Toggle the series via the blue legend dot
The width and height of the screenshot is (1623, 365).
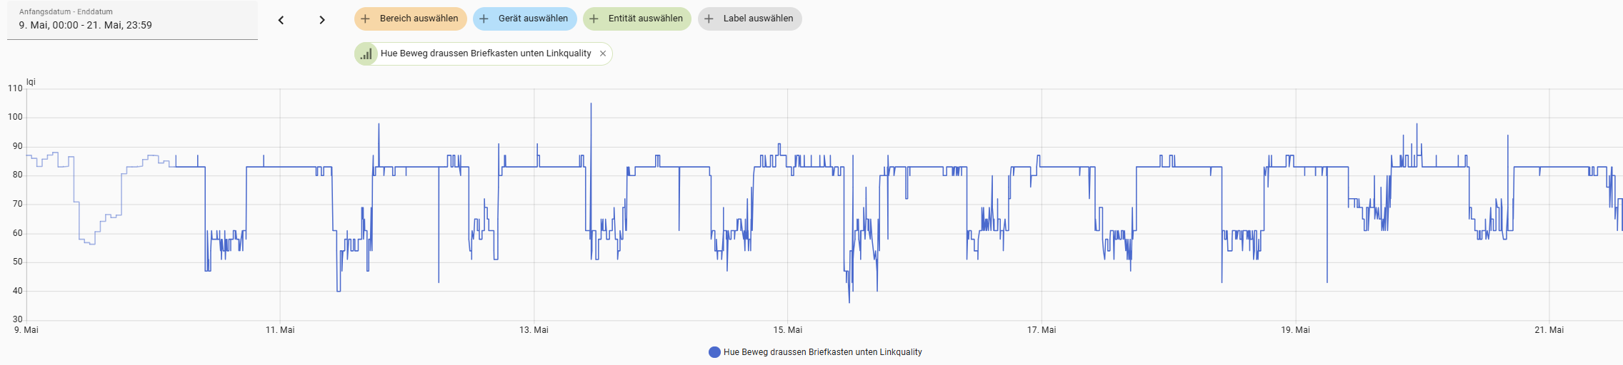pyautogui.click(x=714, y=352)
